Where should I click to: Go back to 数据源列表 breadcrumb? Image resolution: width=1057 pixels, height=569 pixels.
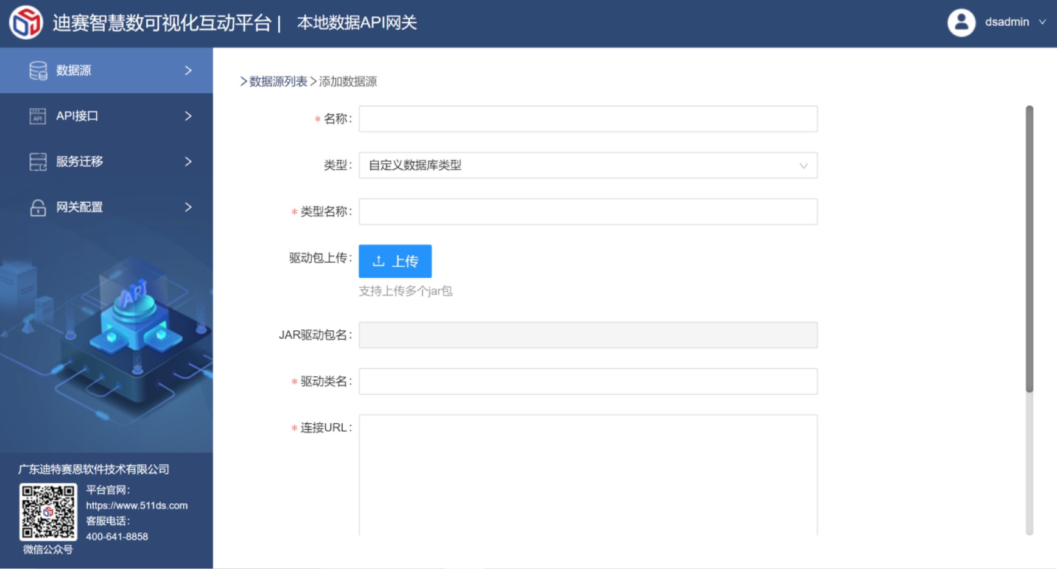pyautogui.click(x=278, y=82)
